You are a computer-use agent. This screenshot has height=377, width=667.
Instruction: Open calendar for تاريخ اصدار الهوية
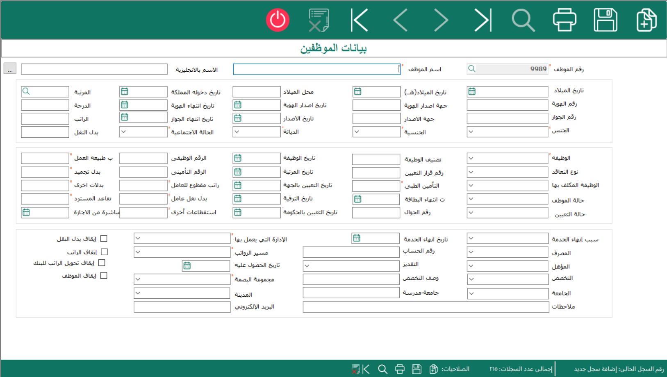pyautogui.click(x=238, y=105)
